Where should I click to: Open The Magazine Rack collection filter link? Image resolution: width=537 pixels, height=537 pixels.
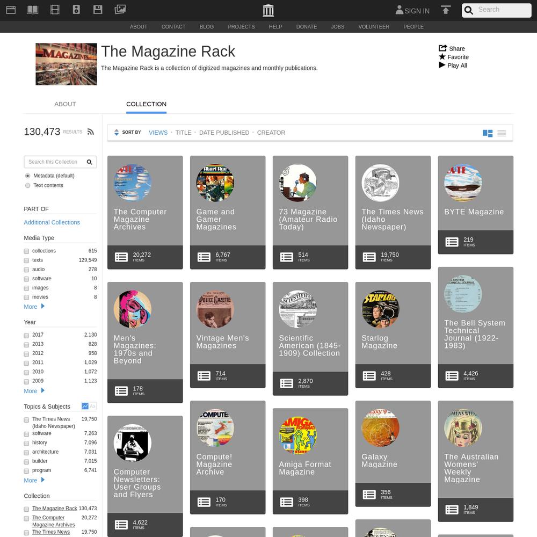click(54, 508)
